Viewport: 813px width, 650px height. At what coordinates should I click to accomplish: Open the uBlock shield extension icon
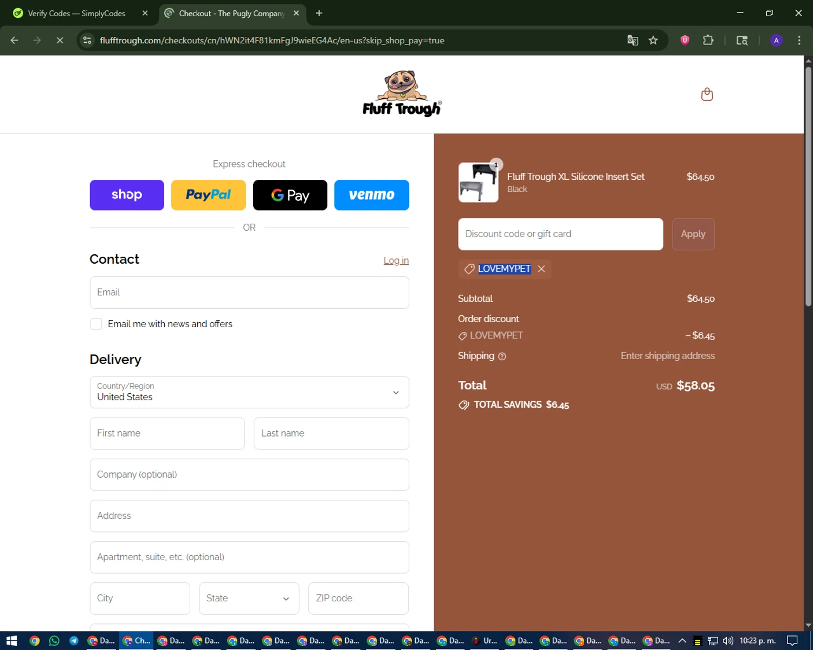(685, 40)
